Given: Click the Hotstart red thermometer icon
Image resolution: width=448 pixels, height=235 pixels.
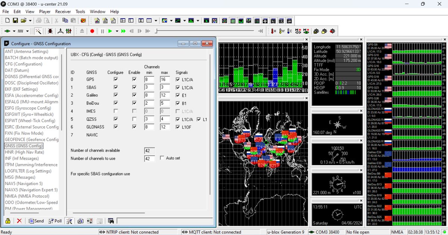Looking at the screenshot, I should (x=274, y=31).
